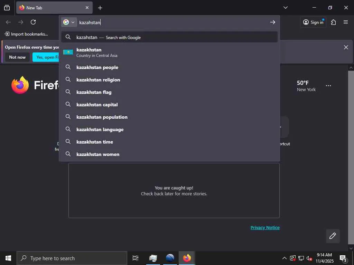Choose the 'kazakhstan capital' suggestion
This screenshot has width=354, height=265.
(x=169, y=104)
